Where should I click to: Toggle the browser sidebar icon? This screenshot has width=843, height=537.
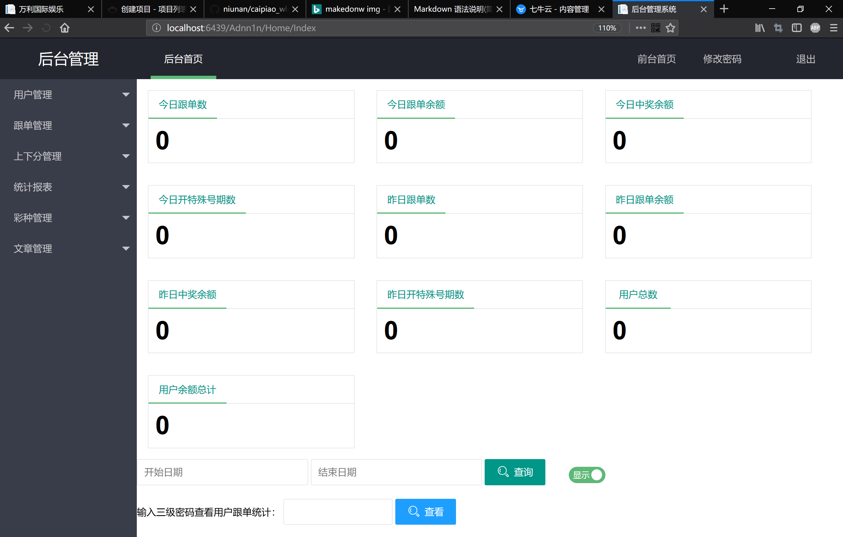coord(797,28)
